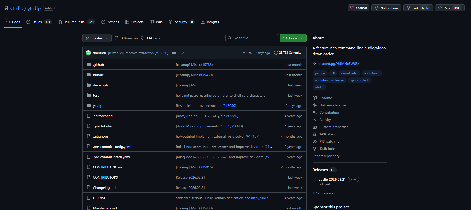Star the yt-dlp repository

(449, 8)
